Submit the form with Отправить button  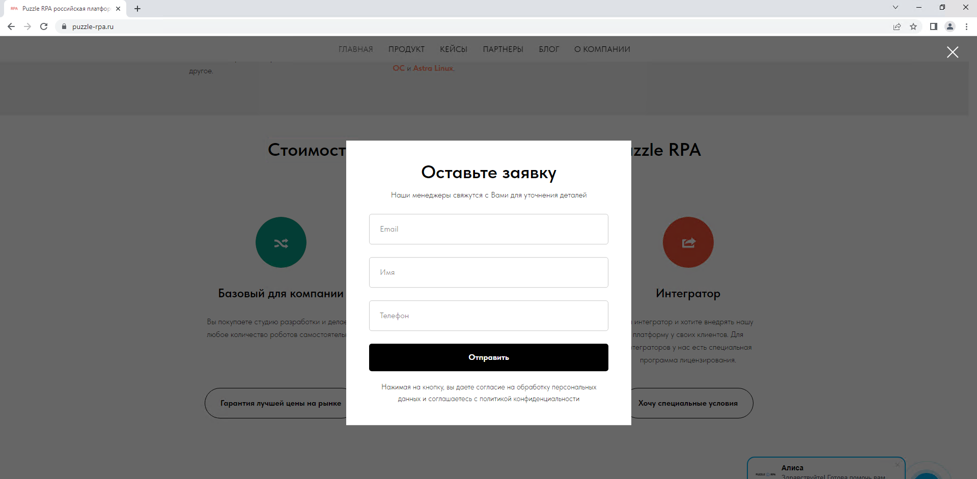[489, 357]
